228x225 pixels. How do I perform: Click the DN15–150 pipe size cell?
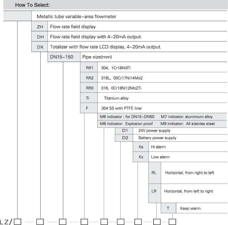pos(63,57)
